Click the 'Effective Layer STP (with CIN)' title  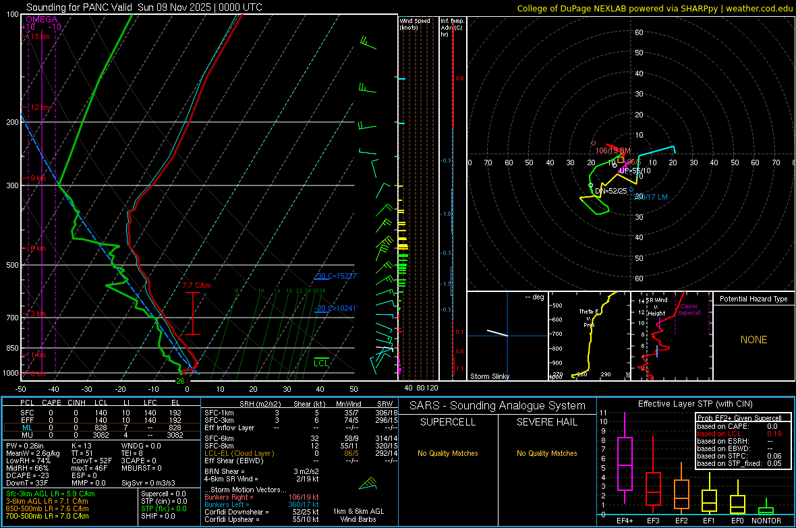click(x=695, y=404)
